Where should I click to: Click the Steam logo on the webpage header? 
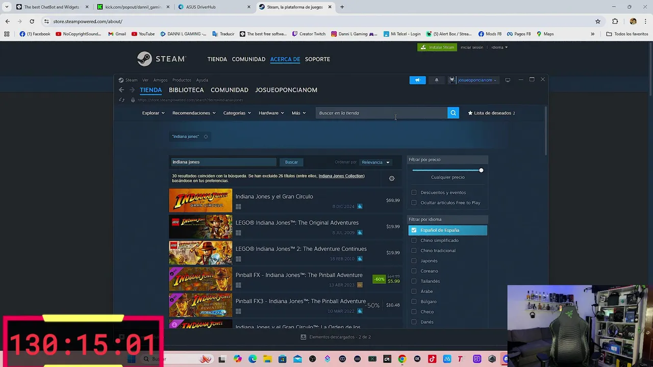[x=161, y=59]
